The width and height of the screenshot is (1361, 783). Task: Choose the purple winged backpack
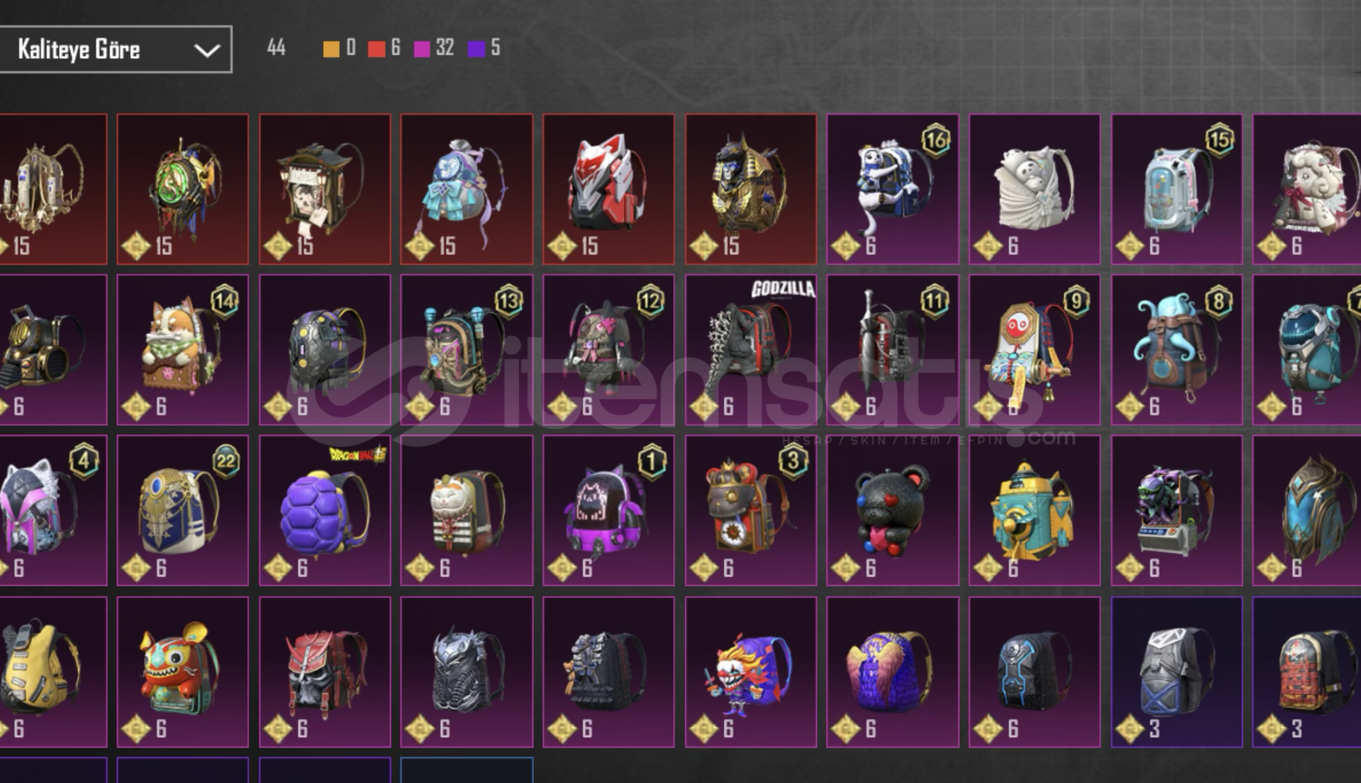click(893, 671)
